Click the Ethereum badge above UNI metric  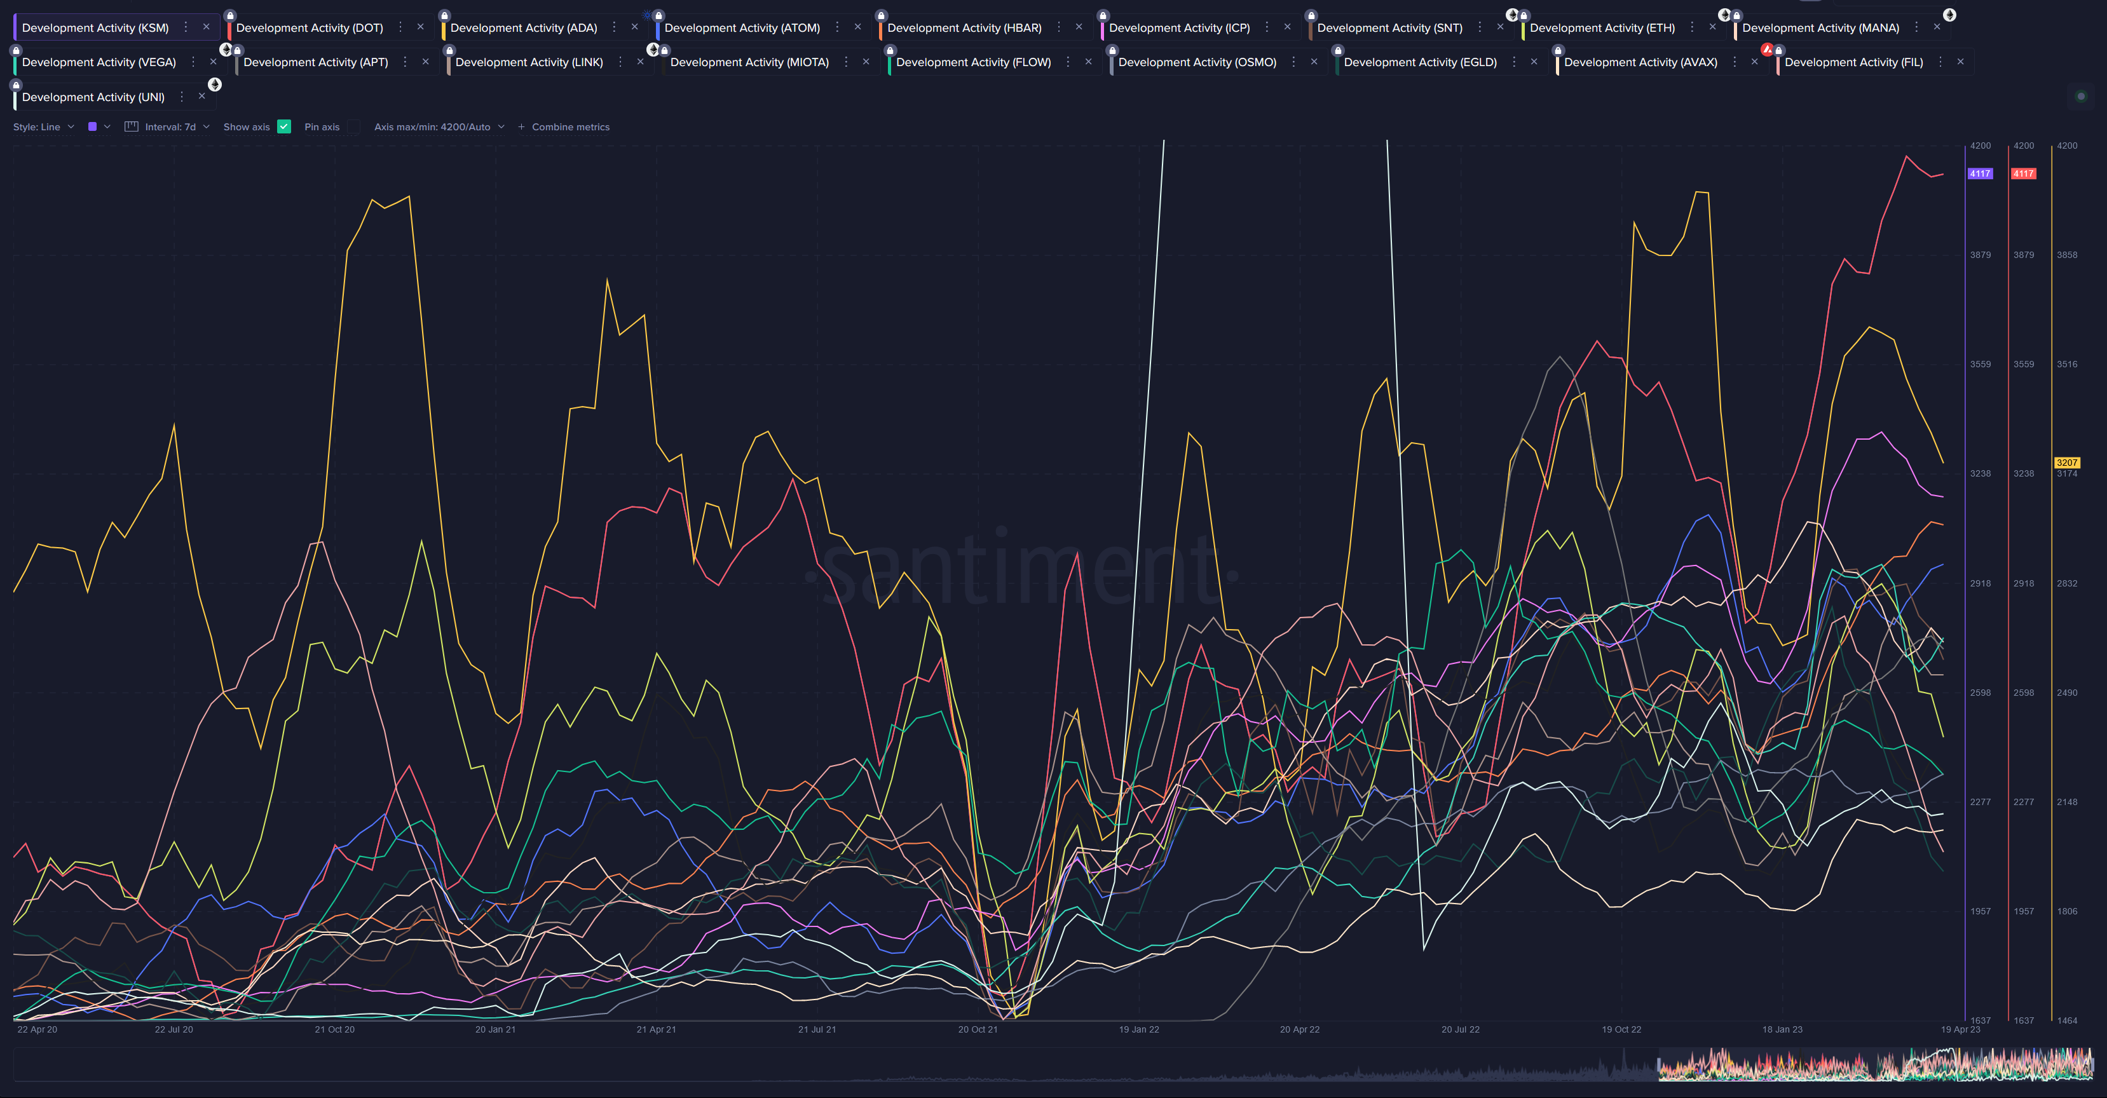pos(214,85)
